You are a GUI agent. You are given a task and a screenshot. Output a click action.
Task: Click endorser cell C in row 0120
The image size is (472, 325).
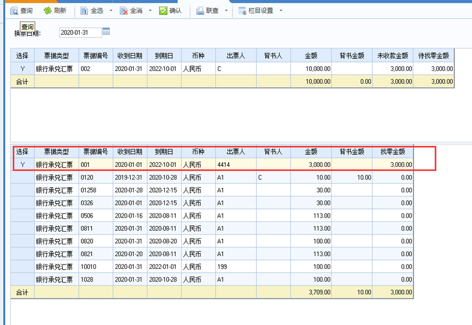point(273,178)
